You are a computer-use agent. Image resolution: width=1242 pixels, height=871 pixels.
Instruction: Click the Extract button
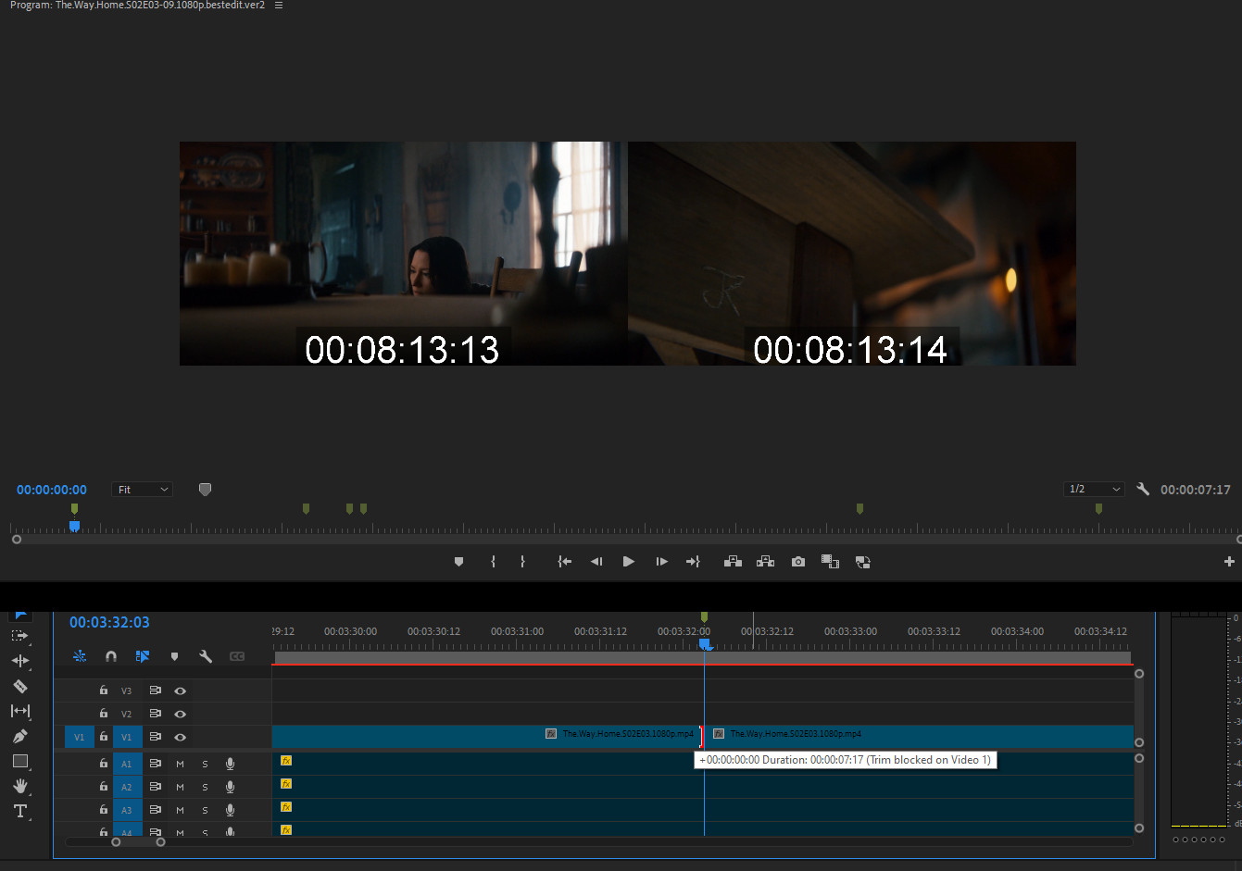pos(765,562)
